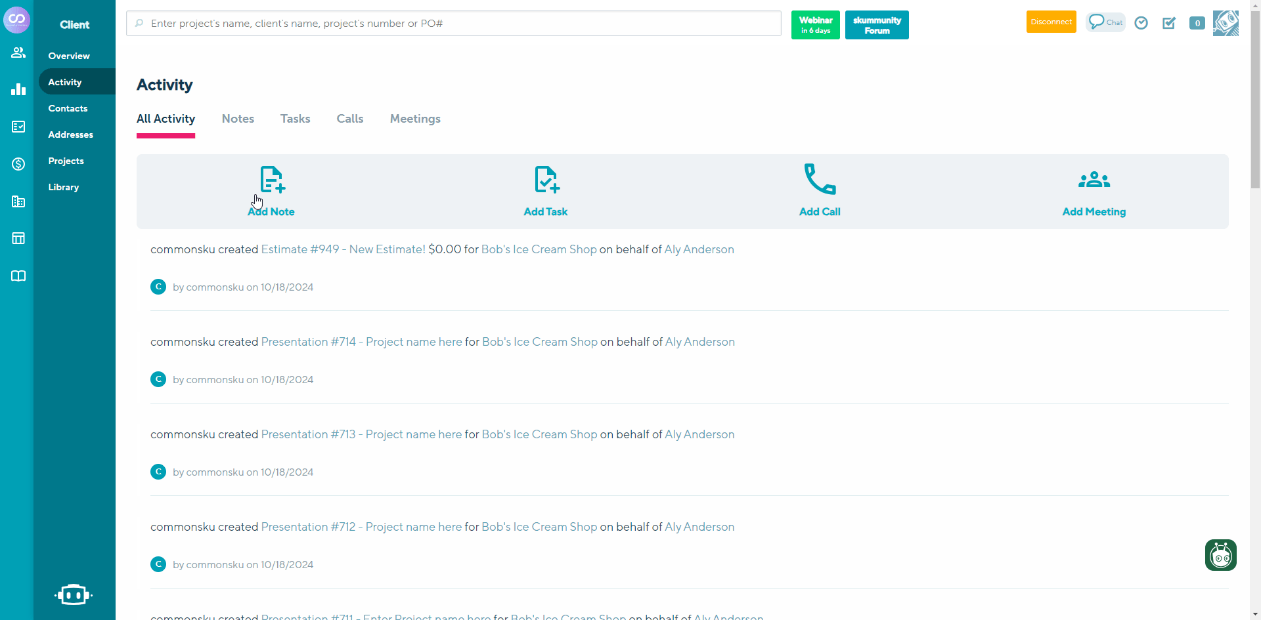Click the dollar sign billing icon
The image size is (1261, 620).
coord(18,164)
